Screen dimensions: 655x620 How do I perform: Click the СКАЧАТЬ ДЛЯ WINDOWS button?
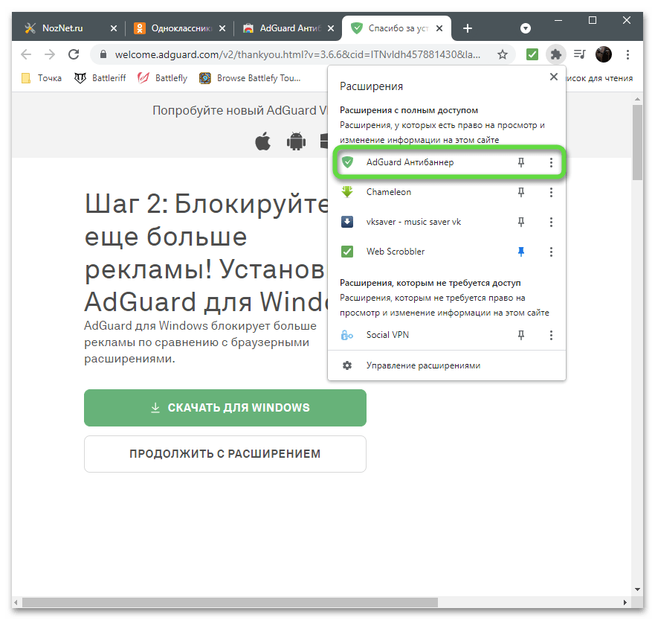click(225, 408)
